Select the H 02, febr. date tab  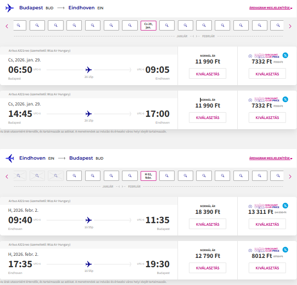[x=148, y=175]
